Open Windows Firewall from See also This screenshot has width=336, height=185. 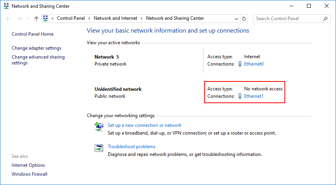[29, 174]
